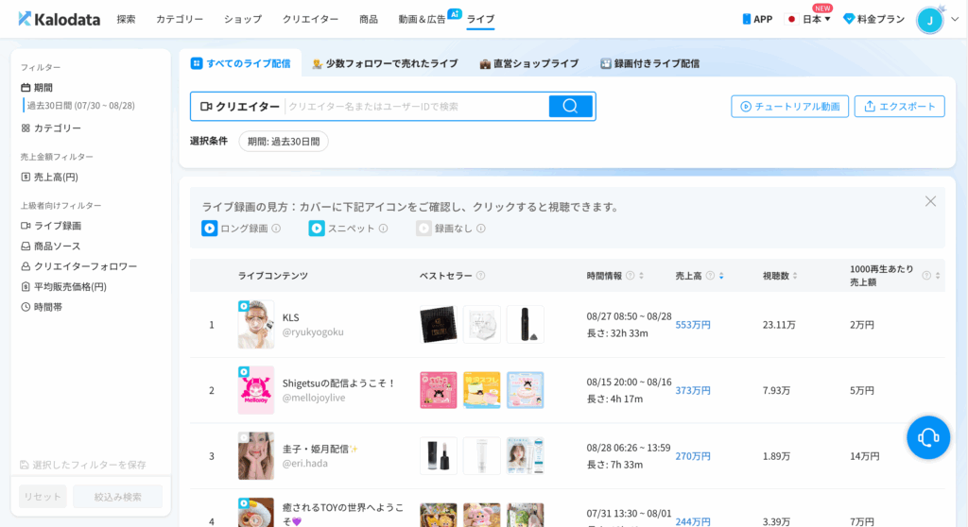
Task: Open the 日本 country dropdown
Action: tap(809, 19)
